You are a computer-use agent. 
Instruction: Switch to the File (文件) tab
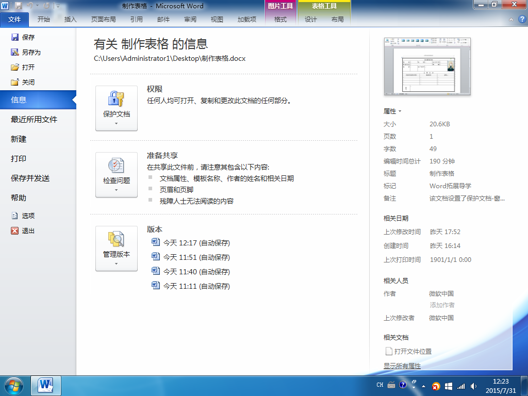click(14, 20)
